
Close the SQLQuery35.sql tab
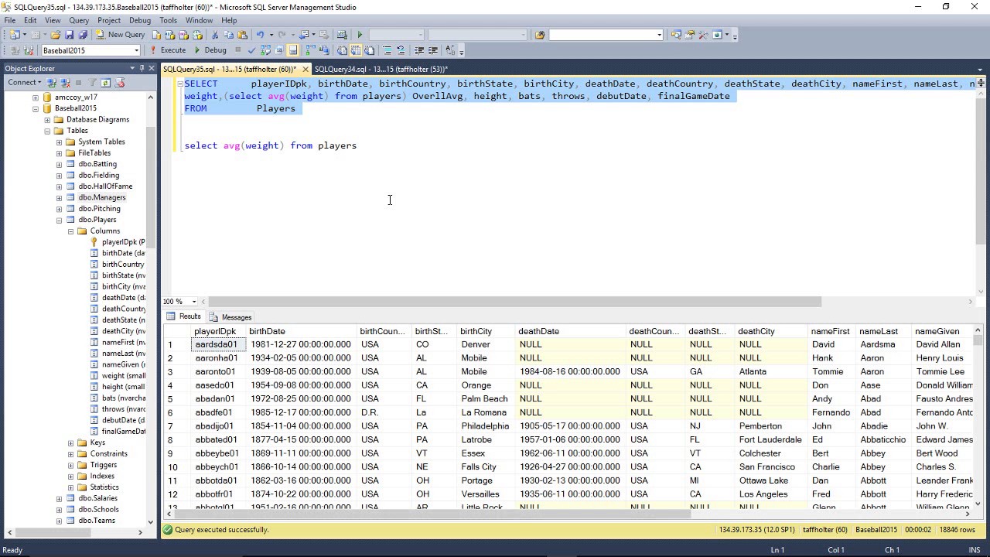click(305, 70)
